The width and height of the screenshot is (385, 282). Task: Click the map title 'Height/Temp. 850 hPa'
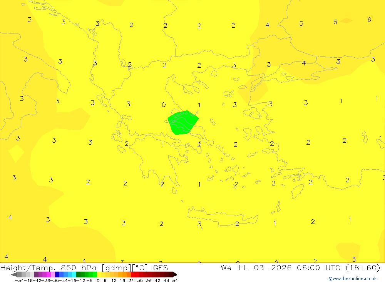coord(48,267)
